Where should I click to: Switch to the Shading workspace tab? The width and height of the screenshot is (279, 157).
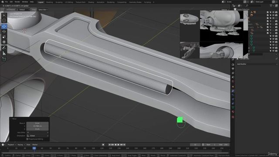(x=91, y=2)
